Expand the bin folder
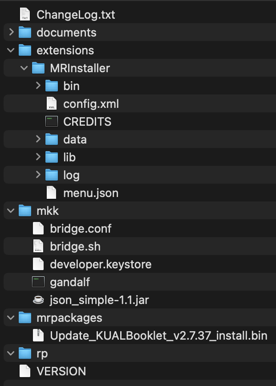 [38, 86]
